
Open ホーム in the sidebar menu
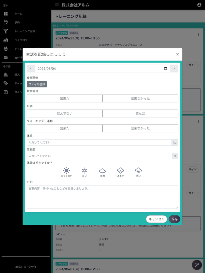(x=18, y=13)
